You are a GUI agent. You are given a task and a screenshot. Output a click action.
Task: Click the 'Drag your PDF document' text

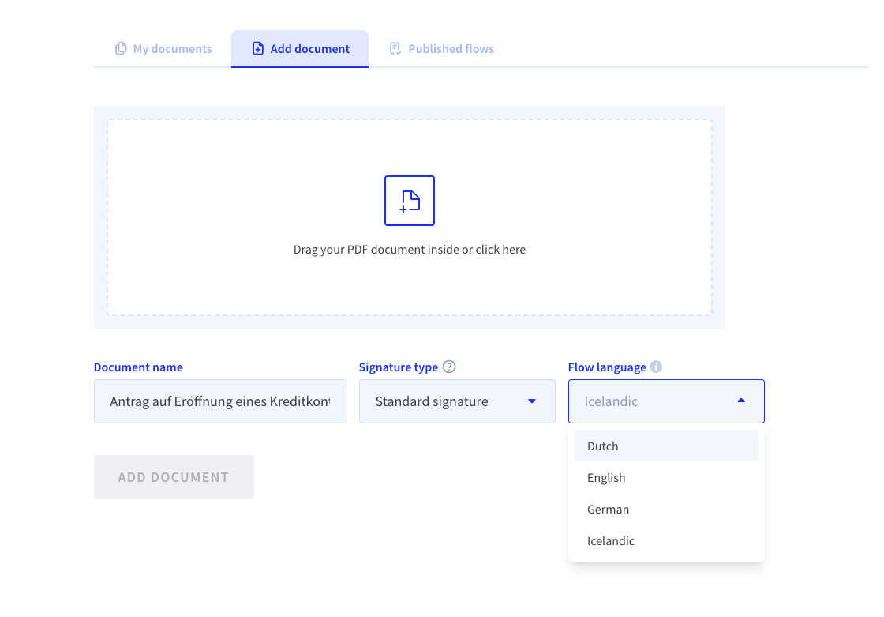pos(410,250)
